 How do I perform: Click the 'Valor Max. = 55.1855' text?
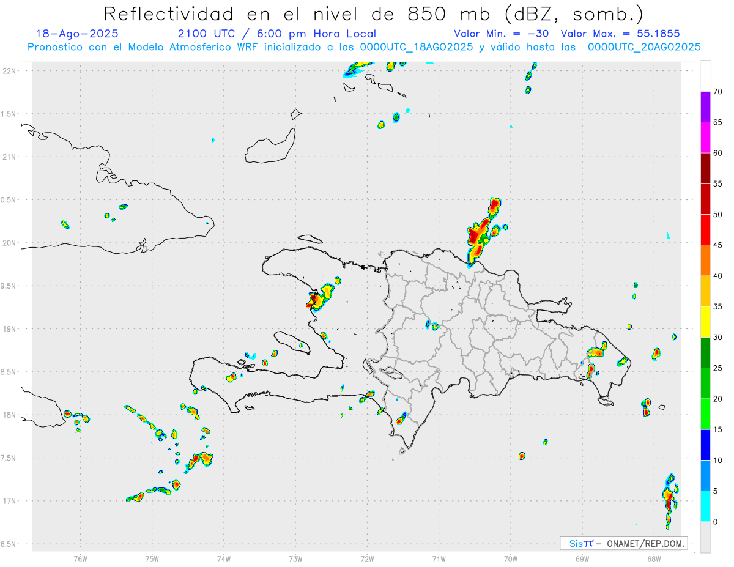pos(620,34)
